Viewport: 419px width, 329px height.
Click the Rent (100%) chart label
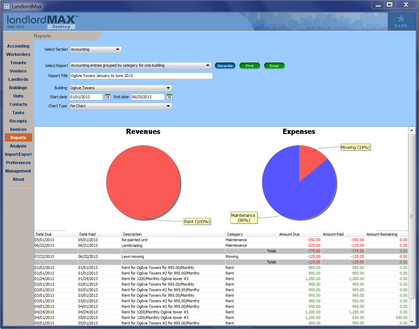(197, 221)
